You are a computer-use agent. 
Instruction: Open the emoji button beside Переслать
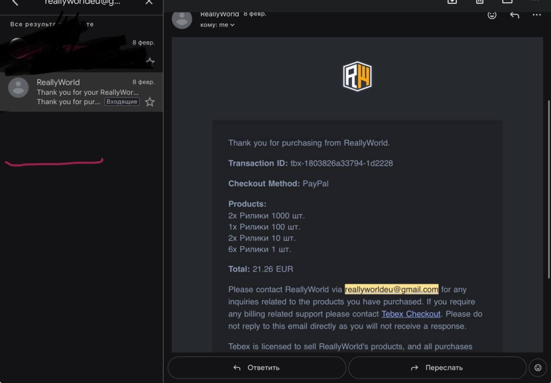tap(538, 368)
